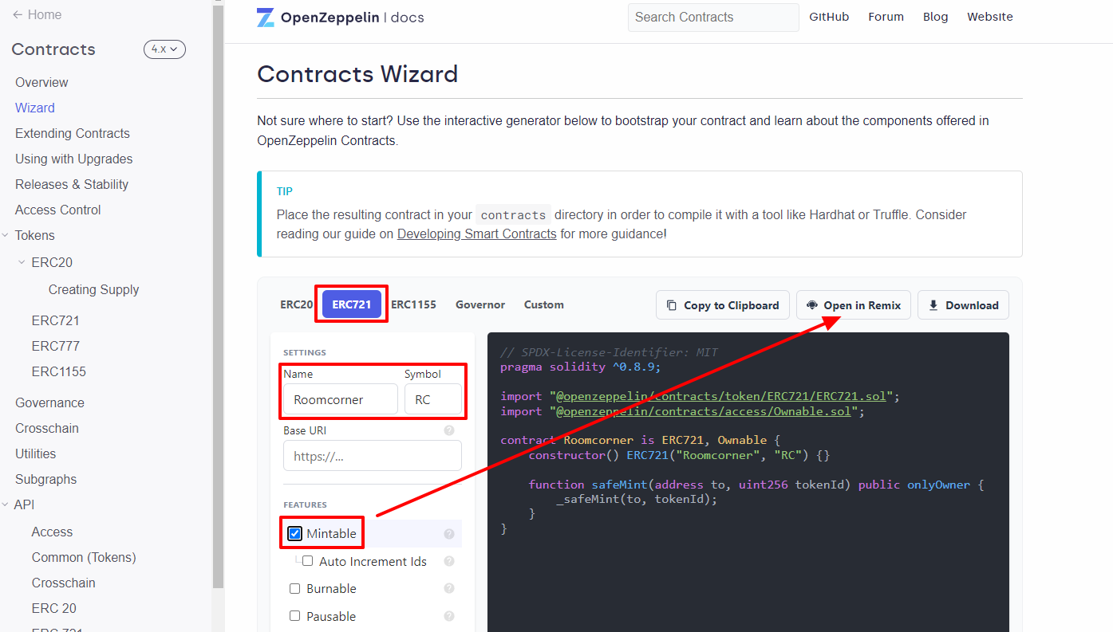Image resolution: width=1113 pixels, height=632 pixels.
Task: Click the sidebar vertical scrollbar
Action: [x=219, y=295]
